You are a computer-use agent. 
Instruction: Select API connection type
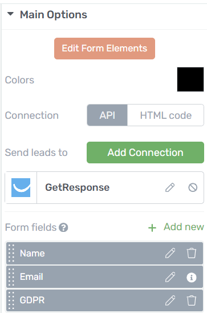tap(107, 115)
